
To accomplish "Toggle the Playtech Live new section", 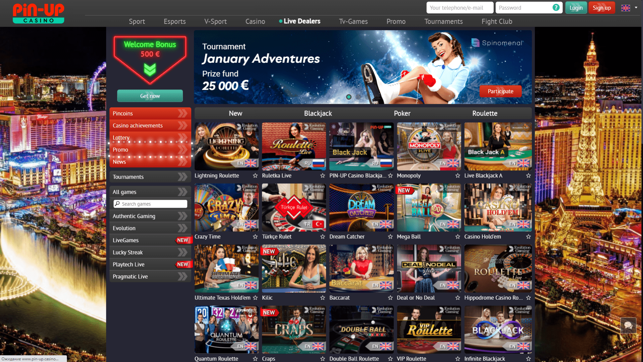I will 149,264.
